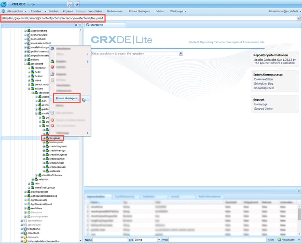Click the property Wert input field
The image size is (302, 244).
pyautogui.click(x=217, y=240)
